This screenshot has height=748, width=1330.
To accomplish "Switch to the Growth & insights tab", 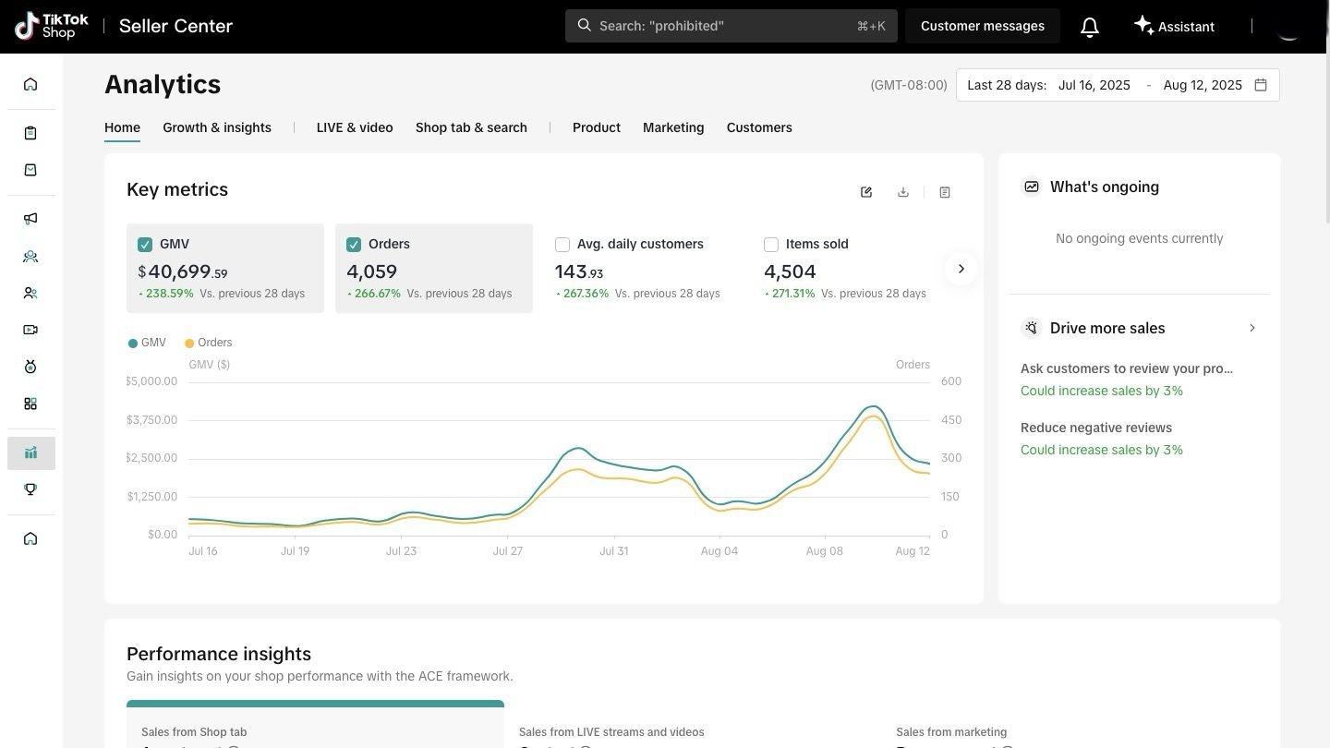I will 217,127.
